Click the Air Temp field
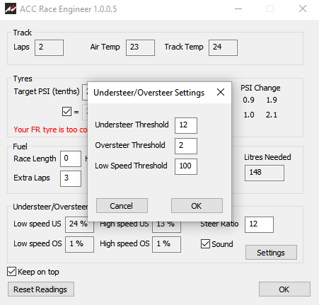The height and width of the screenshot is (305, 319). 140,47
